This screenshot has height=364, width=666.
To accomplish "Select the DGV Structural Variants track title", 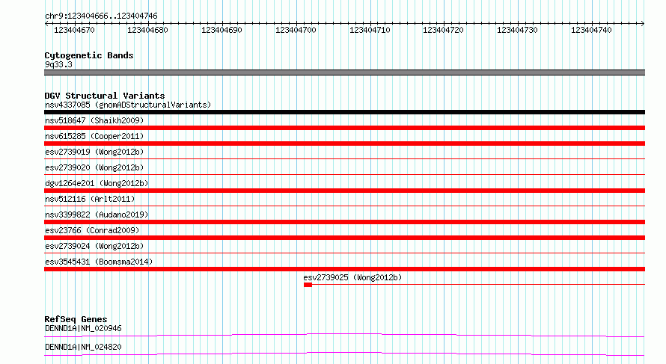I will [x=105, y=96].
